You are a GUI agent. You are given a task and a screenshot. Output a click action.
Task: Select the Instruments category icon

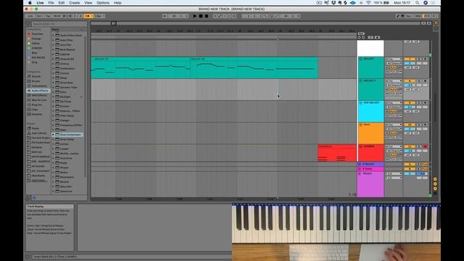pos(29,86)
